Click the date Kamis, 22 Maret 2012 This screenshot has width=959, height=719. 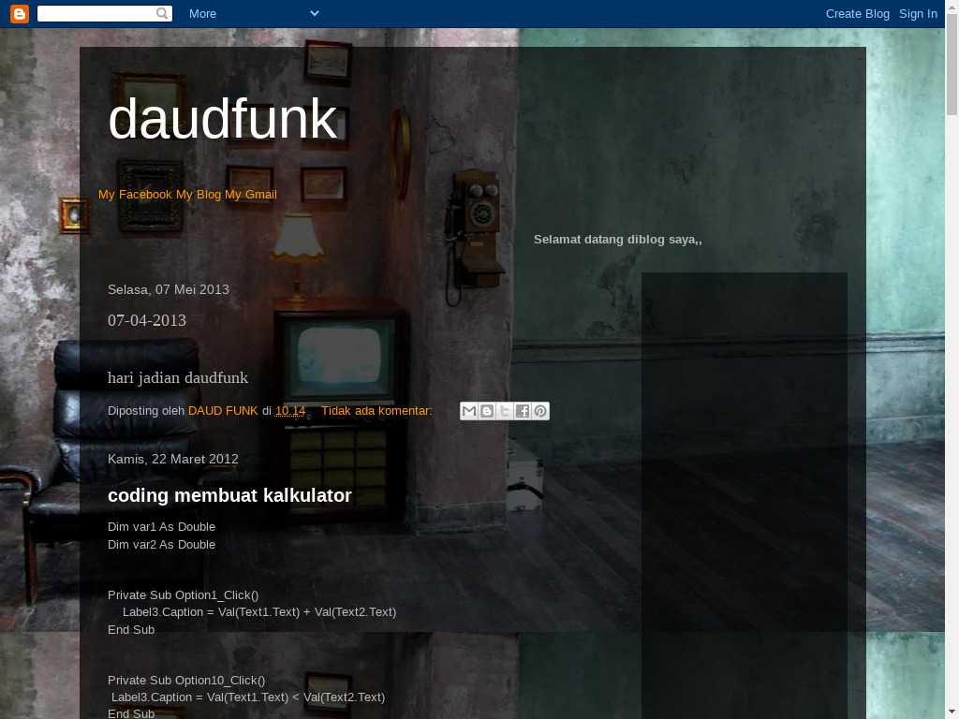(173, 459)
